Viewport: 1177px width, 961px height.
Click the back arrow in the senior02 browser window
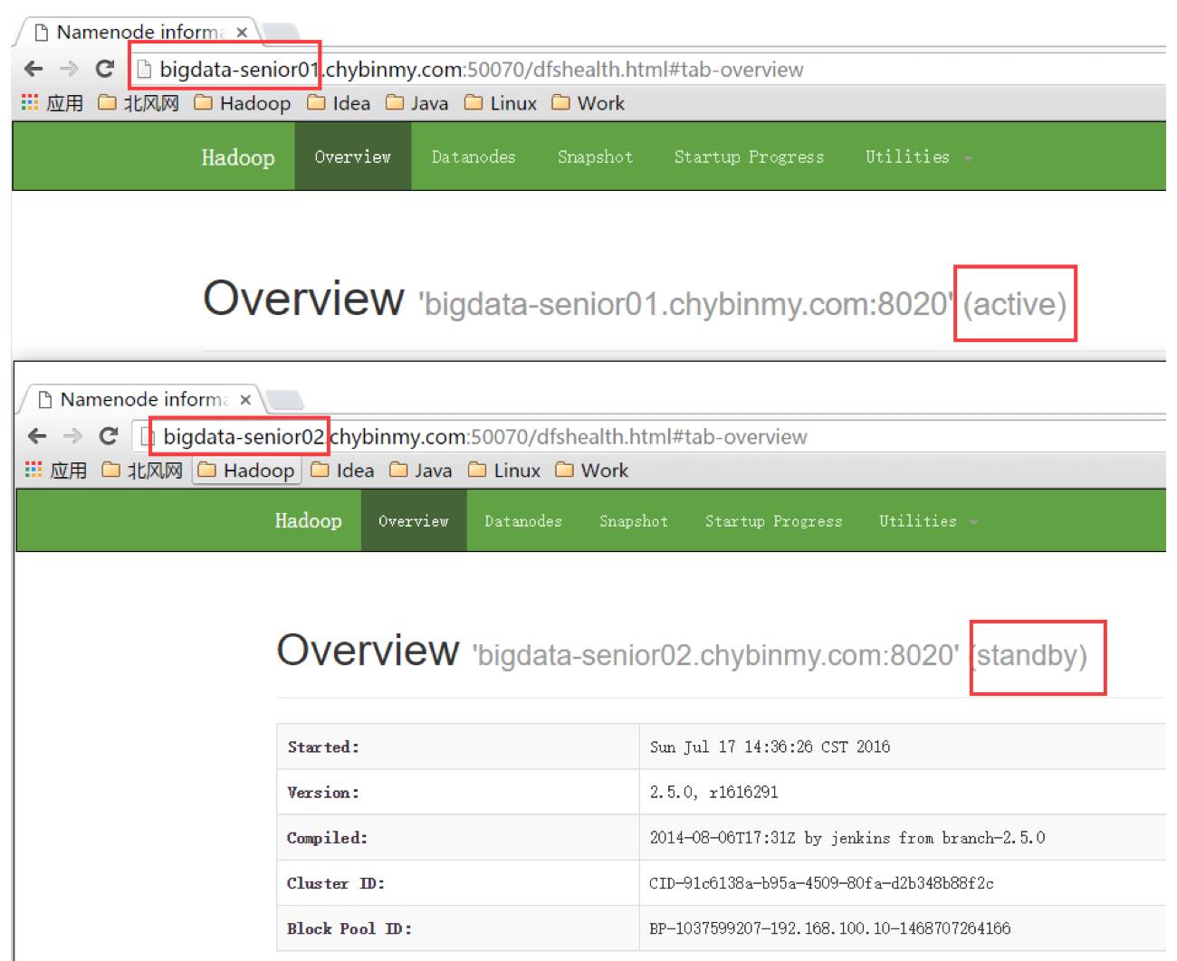coord(37,436)
